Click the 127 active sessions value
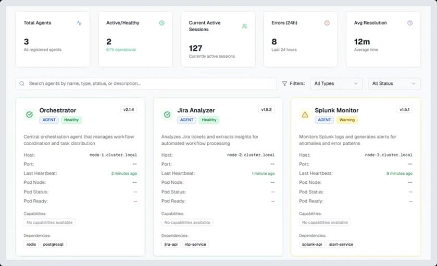This screenshot has height=266, width=437. point(195,48)
